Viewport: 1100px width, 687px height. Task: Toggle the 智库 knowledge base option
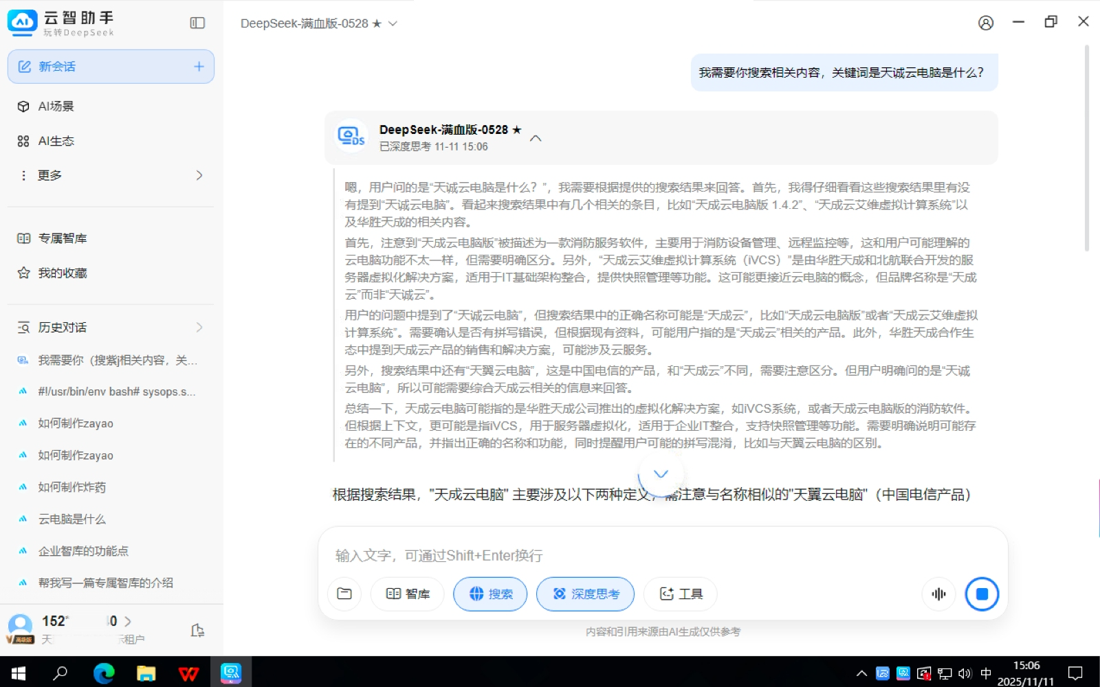(x=408, y=594)
